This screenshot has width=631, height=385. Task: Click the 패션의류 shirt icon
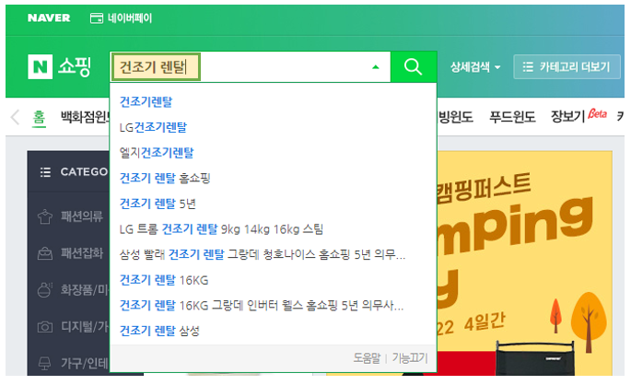coord(44,216)
